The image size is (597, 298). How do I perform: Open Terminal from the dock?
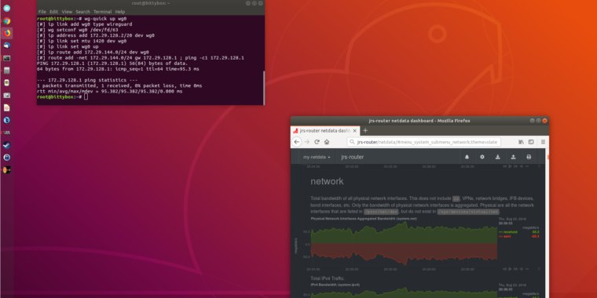click(6, 58)
